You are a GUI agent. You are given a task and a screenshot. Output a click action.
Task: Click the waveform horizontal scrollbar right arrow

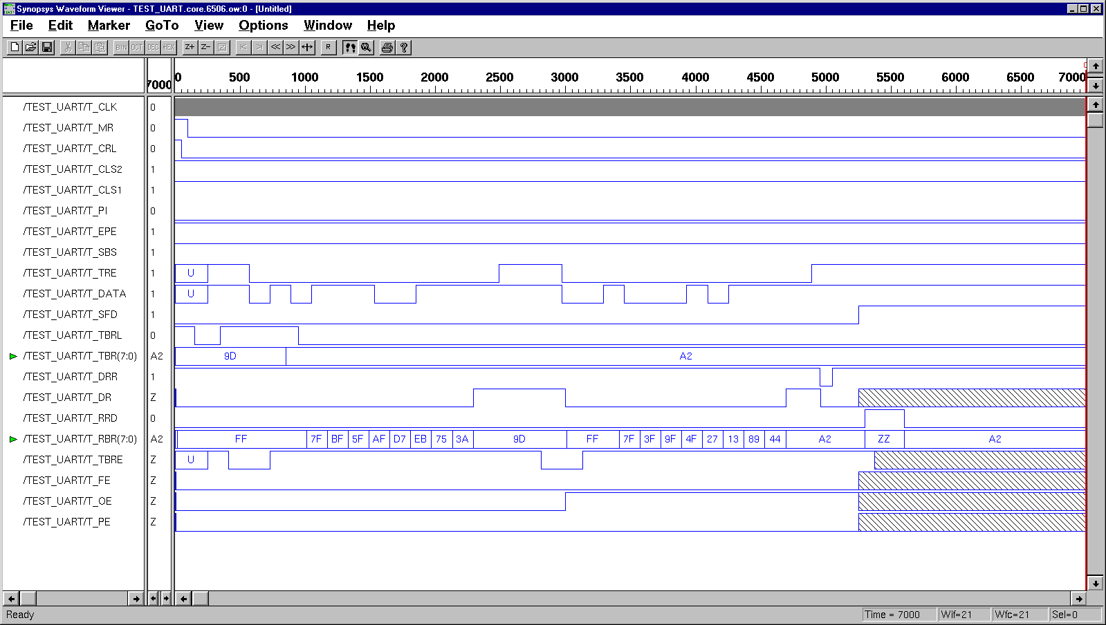[x=1078, y=598]
